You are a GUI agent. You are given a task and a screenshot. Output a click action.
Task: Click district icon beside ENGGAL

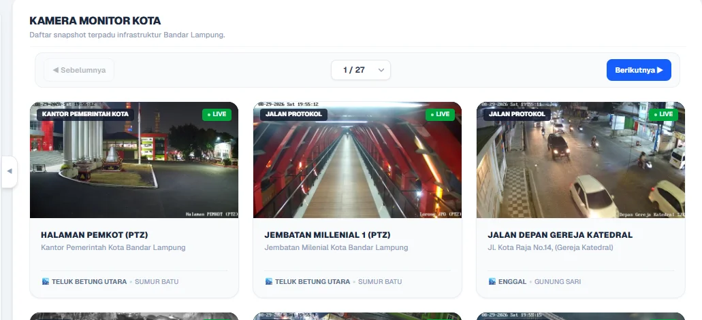[x=492, y=281]
